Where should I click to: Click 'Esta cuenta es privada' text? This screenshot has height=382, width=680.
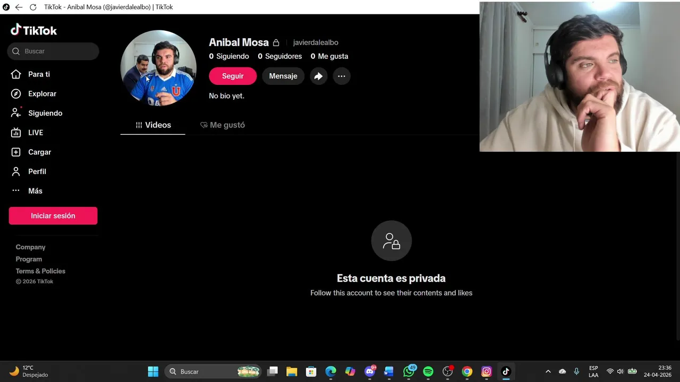391,279
